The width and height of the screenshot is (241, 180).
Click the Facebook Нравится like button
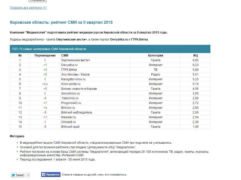pos(51,175)
